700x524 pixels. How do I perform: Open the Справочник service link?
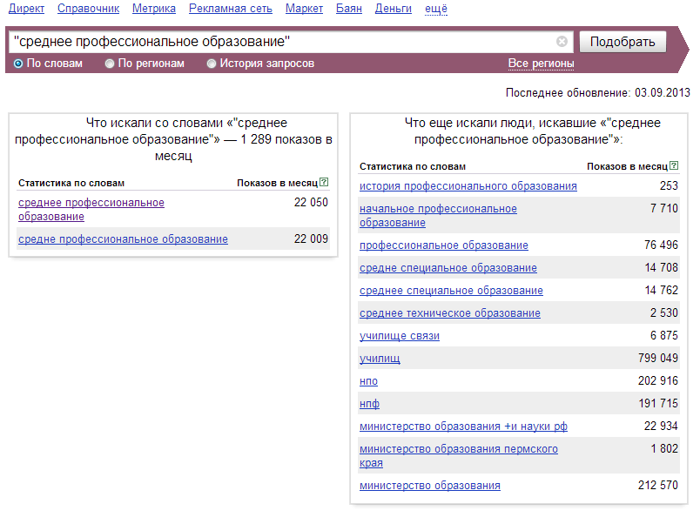(x=88, y=9)
